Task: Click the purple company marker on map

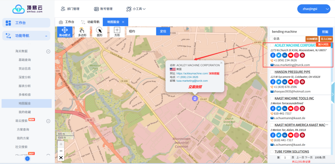Action: [195, 98]
